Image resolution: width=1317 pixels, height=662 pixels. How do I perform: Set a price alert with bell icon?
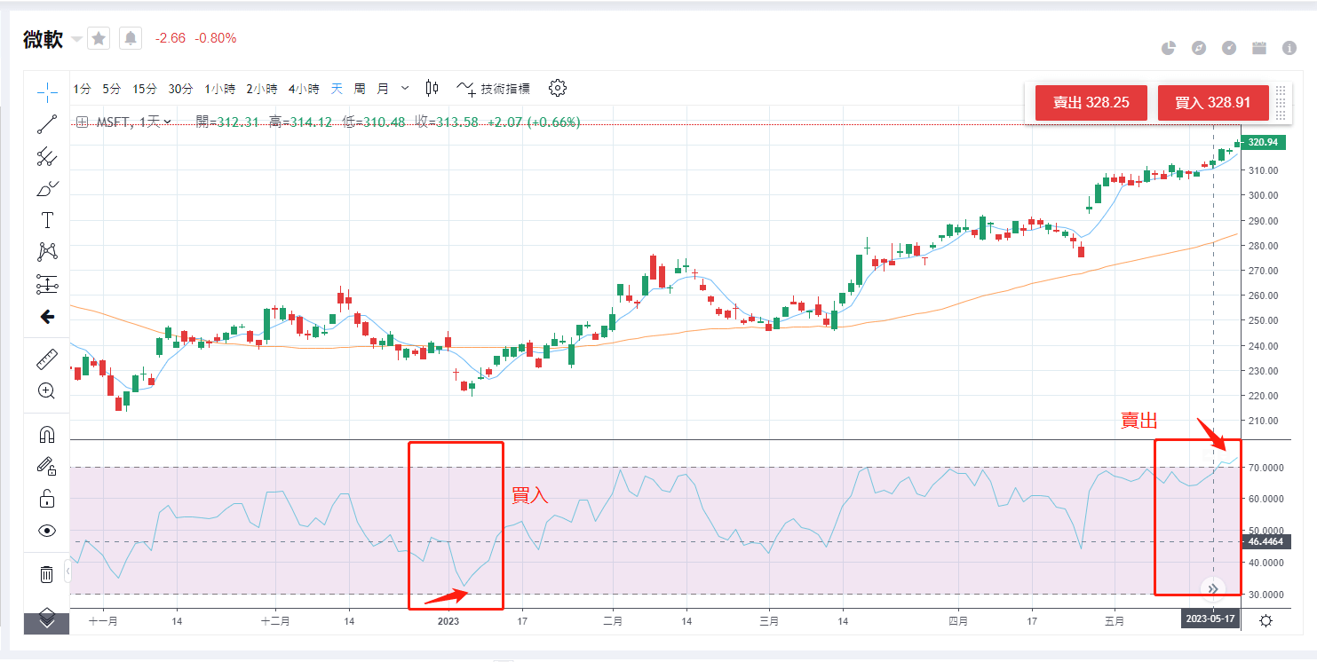[131, 38]
